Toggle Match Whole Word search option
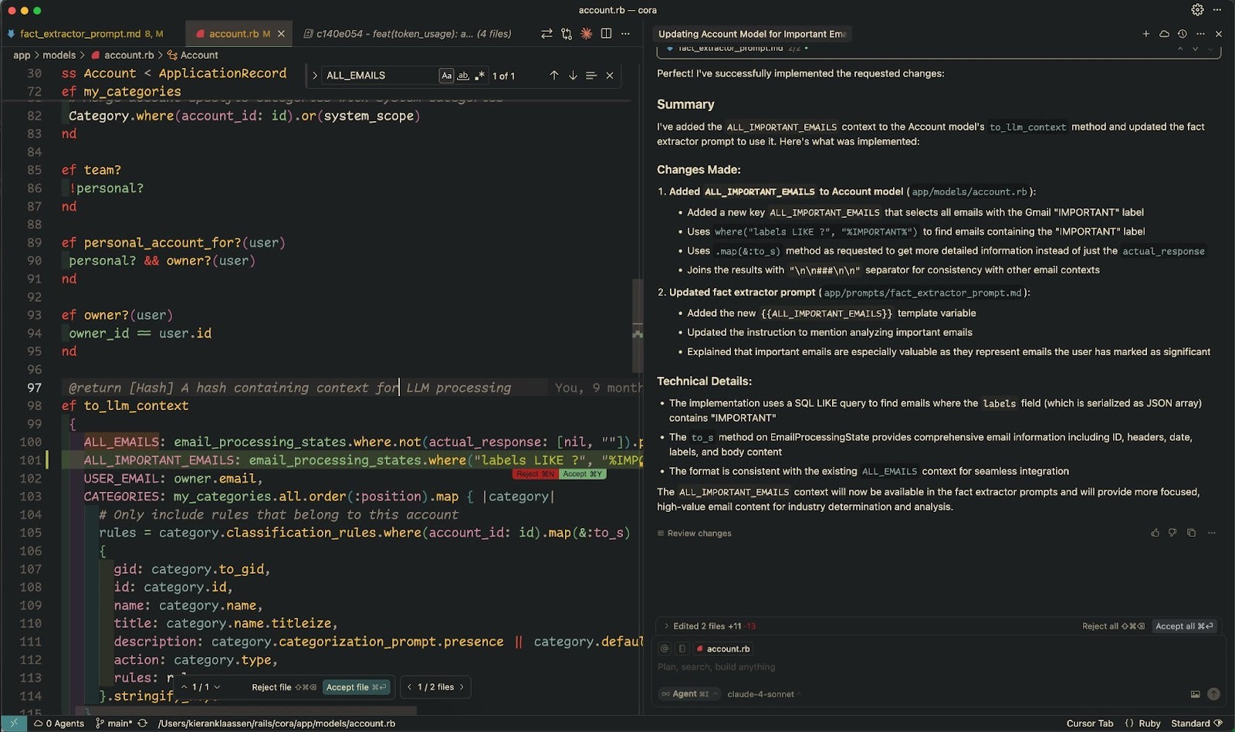The height and width of the screenshot is (732, 1235). pyautogui.click(x=463, y=76)
